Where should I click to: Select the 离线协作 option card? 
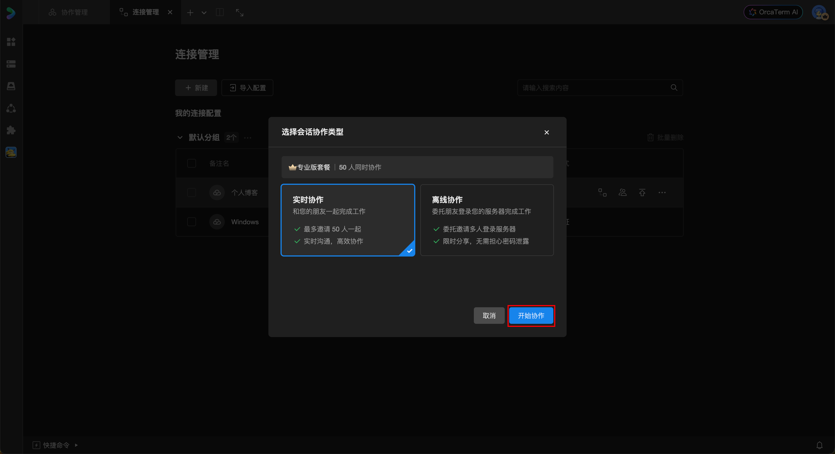(487, 220)
